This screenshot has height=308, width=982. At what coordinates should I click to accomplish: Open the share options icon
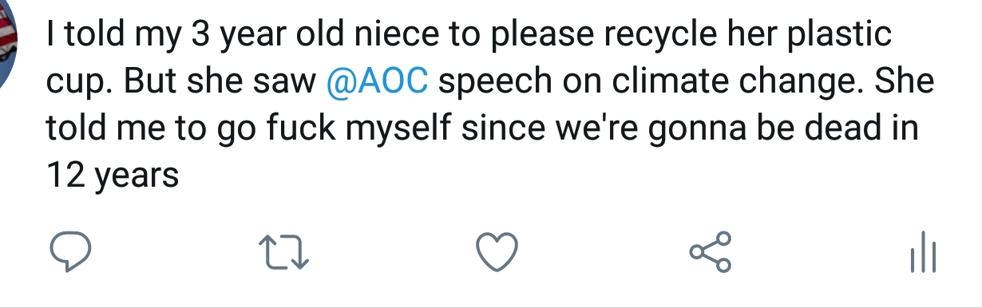click(709, 253)
